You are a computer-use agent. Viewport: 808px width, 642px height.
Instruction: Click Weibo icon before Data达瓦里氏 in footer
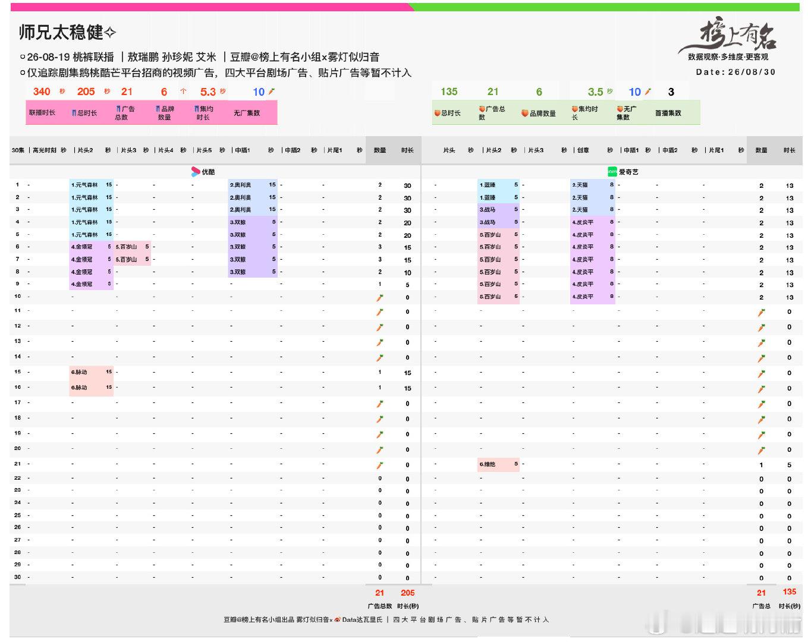coord(338,620)
